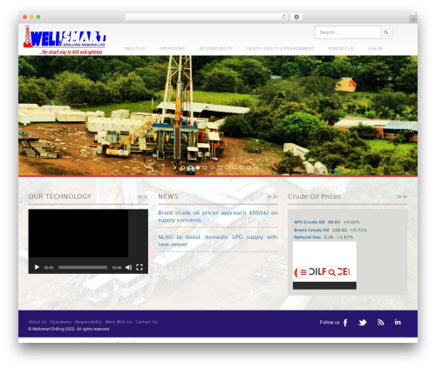Open the Album menu item
Screen dimensions: 436x369
click(x=375, y=49)
